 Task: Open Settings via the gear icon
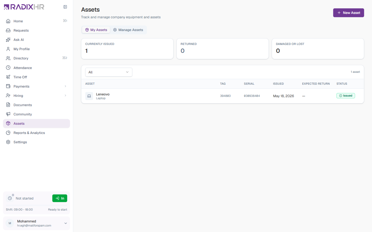(8, 142)
